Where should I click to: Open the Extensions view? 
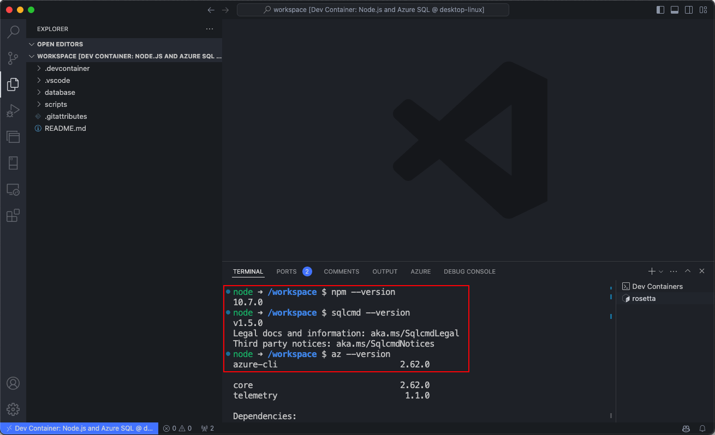[x=13, y=215]
